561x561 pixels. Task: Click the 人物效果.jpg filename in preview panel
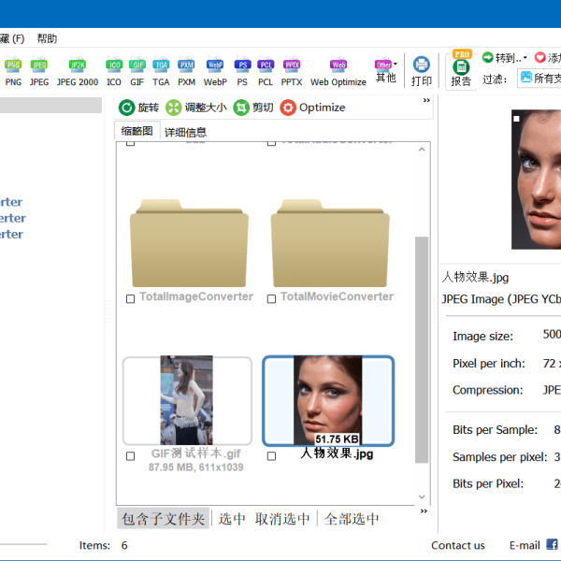pos(475,278)
